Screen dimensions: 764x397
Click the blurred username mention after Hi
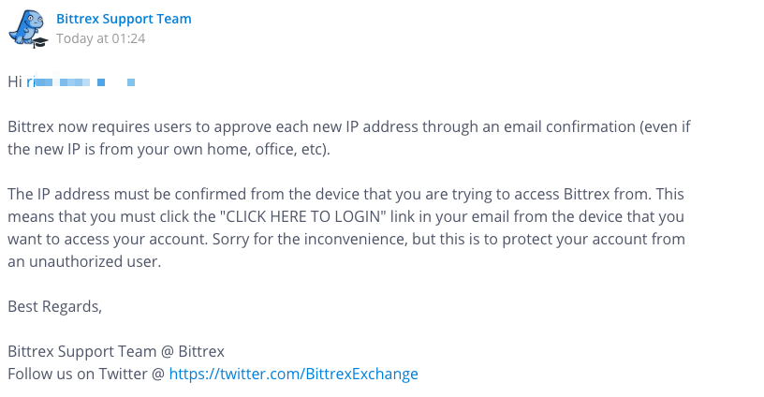coord(81,81)
